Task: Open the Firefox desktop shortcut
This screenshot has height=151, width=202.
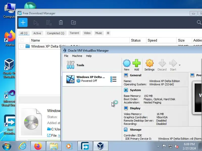Action: (x=10, y=38)
